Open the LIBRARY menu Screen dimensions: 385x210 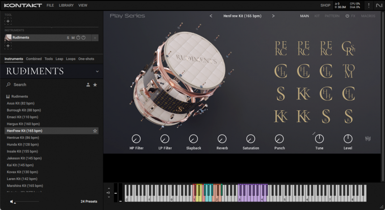[66, 5]
